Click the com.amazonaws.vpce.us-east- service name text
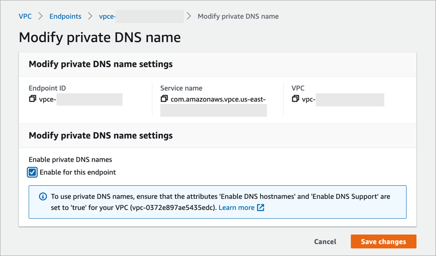The height and width of the screenshot is (256, 436). tap(218, 99)
